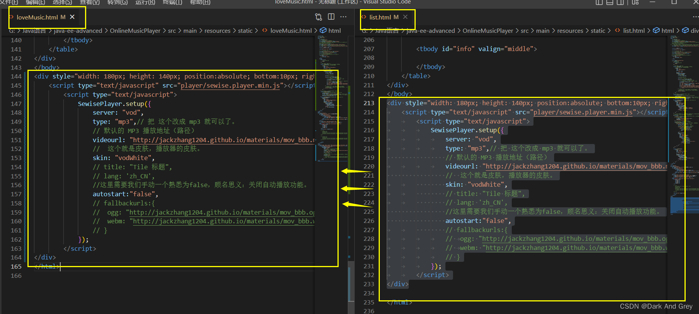699x314 pixels.
Task: Switch to the list.html editor tab
Action: click(380, 17)
